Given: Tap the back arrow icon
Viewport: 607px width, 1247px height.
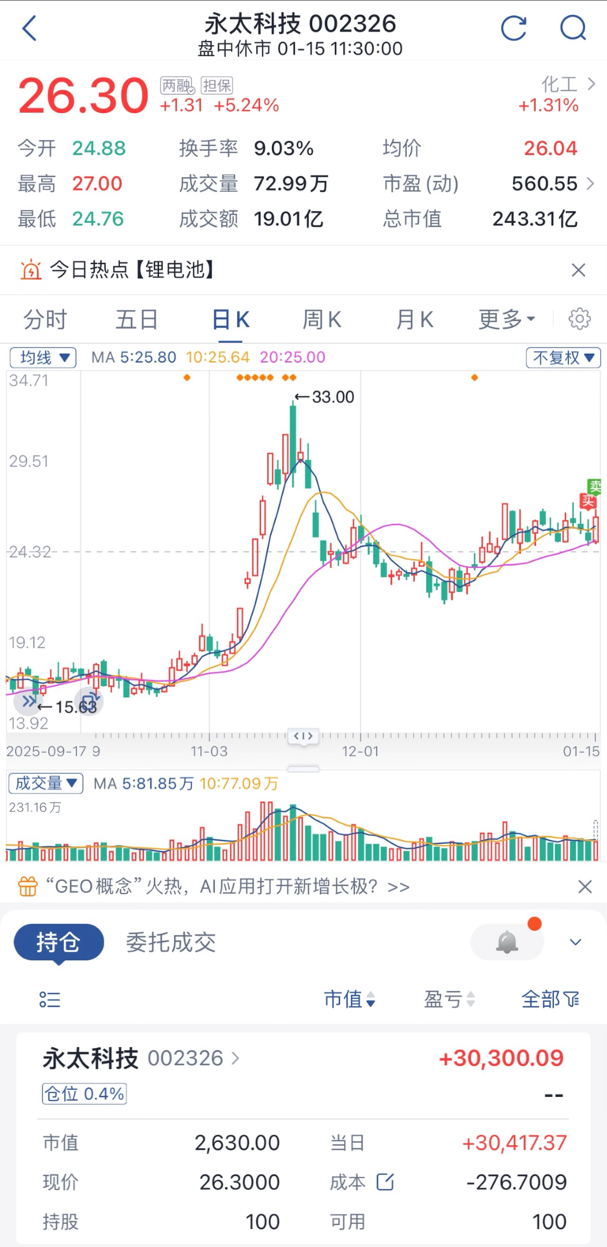Looking at the screenshot, I should [x=29, y=28].
